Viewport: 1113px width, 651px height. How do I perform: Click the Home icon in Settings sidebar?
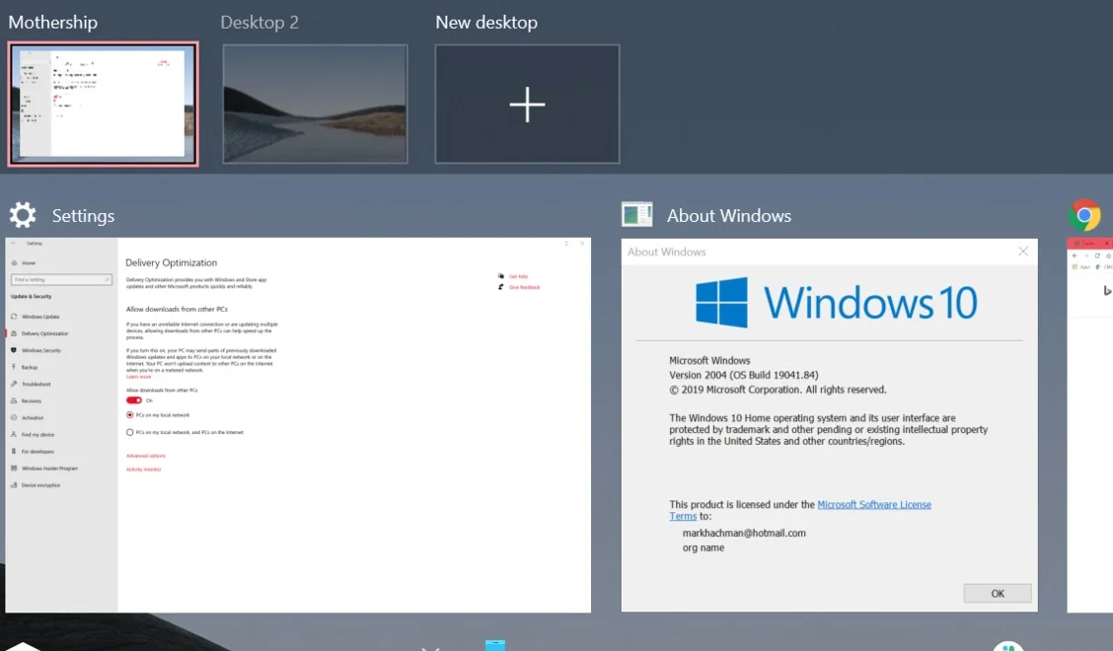[14, 262]
